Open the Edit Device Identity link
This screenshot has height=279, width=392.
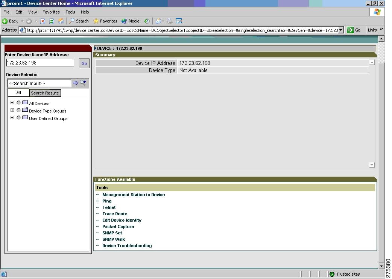(x=122, y=220)
